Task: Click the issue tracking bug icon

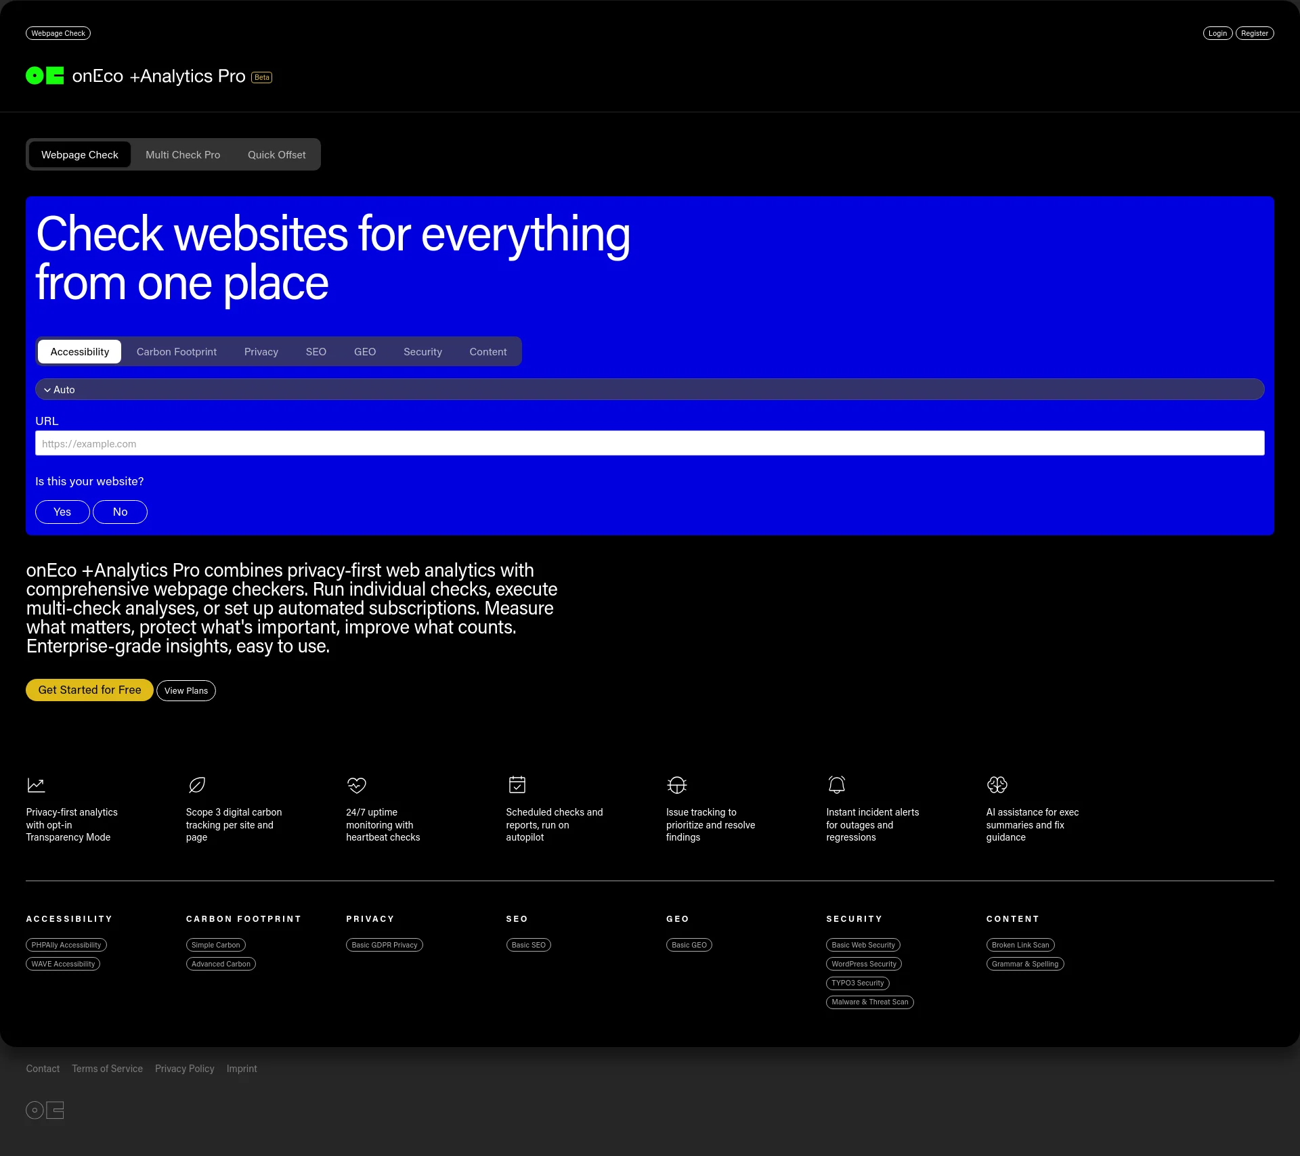Action: click(x=677, y=785)
